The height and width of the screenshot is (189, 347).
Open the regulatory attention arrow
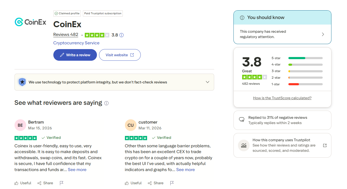323,34
